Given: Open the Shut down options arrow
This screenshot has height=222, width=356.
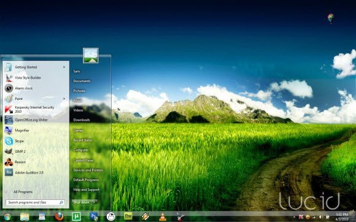Looking at the screenshot, I should (x=95, y=202).
